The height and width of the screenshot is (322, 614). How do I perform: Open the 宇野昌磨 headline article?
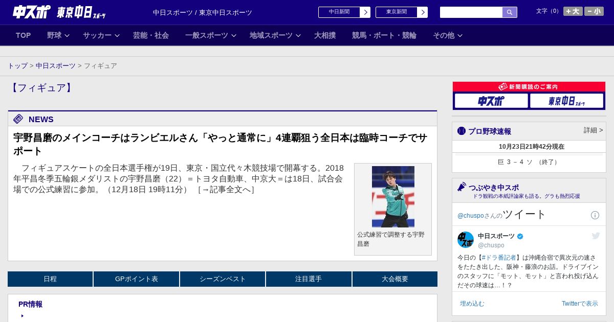click(220, 145)
